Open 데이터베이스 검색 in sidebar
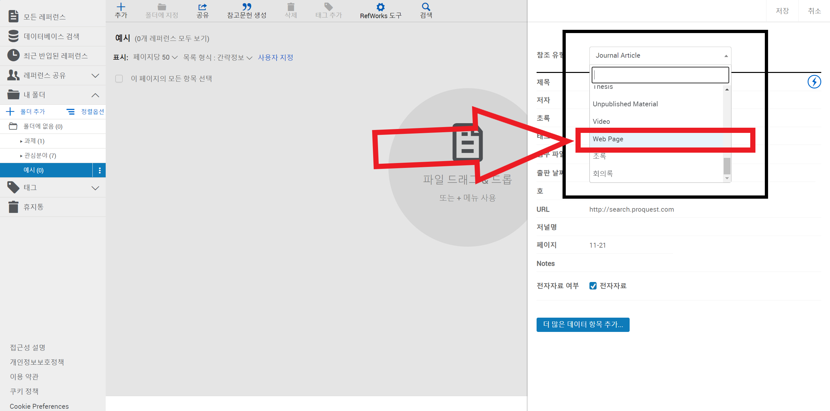This screenshot has width=830, height=411. 51,36
